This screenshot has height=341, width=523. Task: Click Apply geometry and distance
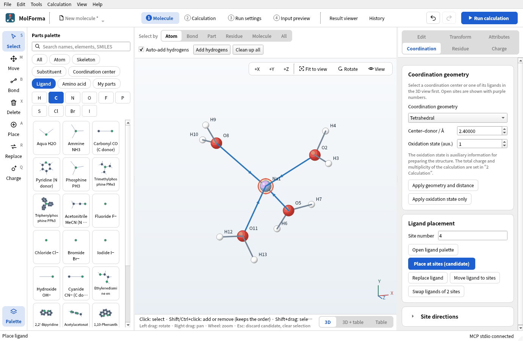[x=443, y=185]
